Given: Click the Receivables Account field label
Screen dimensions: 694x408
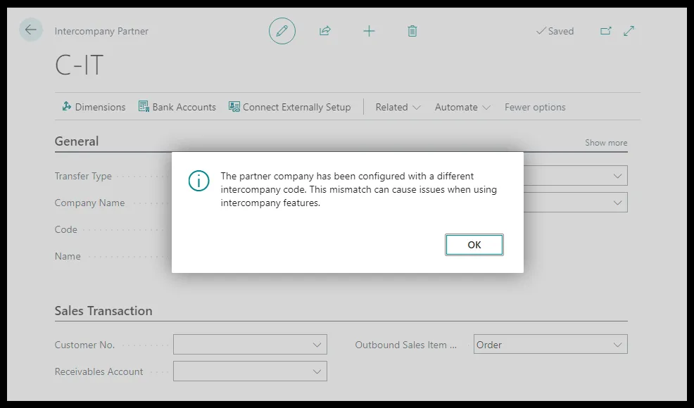Looking at the screenshot, I should click(99, 371).
